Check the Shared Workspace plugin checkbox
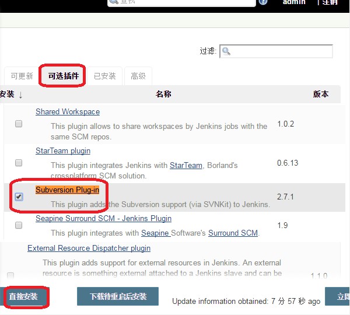The height and width of the screenshot is (315, 350). coord(19,124)
